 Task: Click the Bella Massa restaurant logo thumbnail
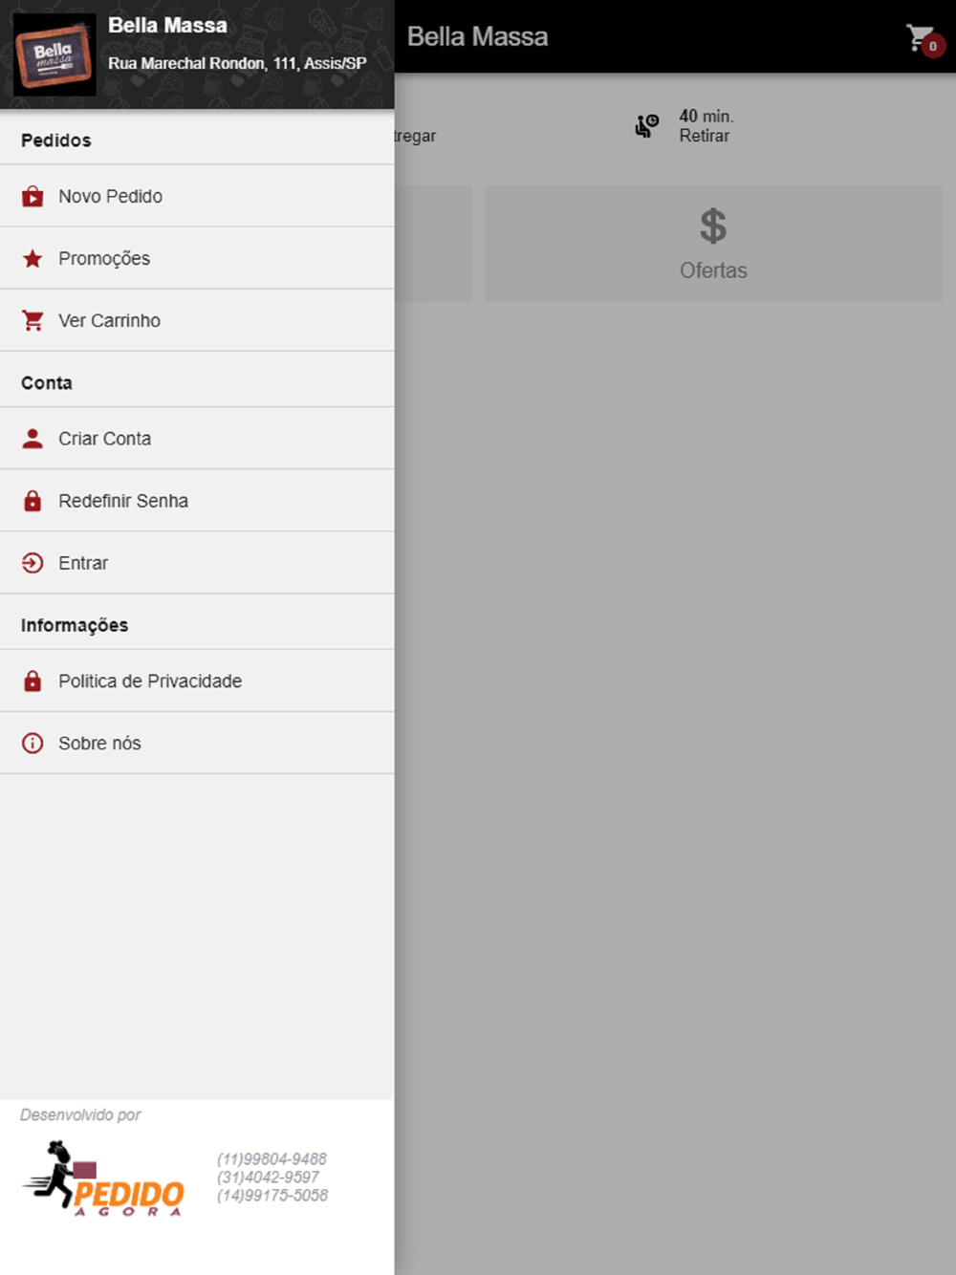coord(54,54)
